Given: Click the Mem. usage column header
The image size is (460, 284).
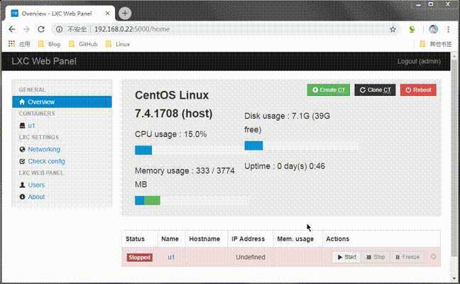Looking at the screenshot, I should 295,239.
